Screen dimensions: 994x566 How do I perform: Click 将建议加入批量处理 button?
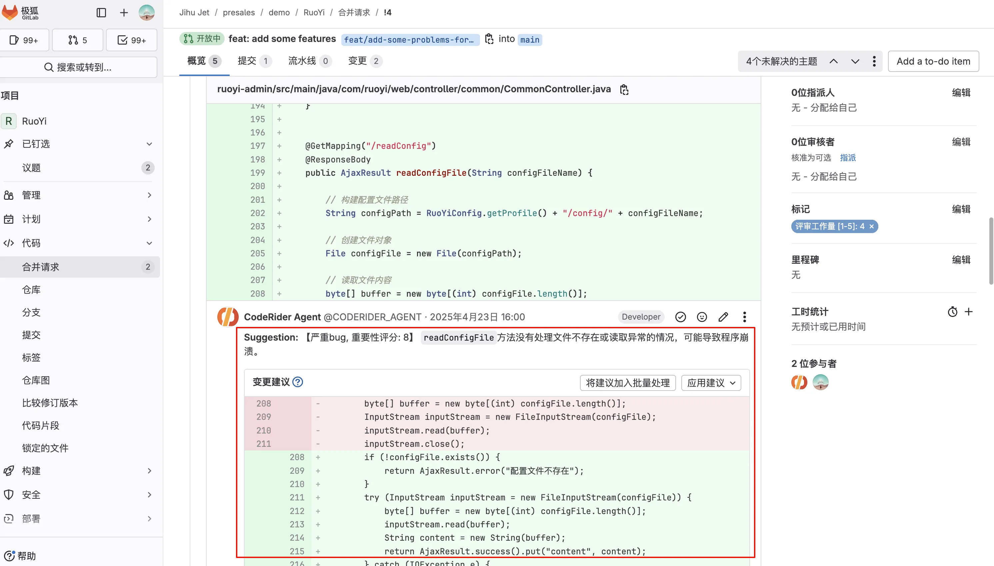tap(627, 383)
